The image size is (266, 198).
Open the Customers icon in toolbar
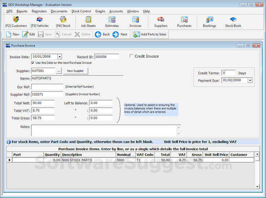(x=16, y=20)
